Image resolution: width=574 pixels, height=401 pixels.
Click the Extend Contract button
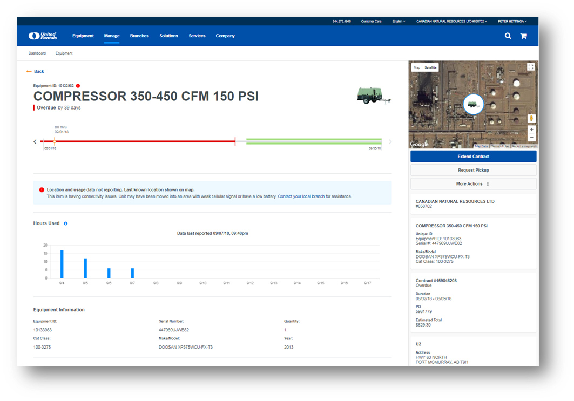point(473,157)
